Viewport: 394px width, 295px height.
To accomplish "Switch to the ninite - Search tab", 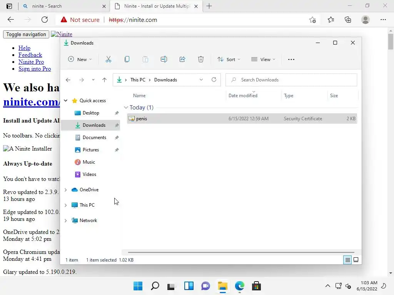I will tap(64, 6).
